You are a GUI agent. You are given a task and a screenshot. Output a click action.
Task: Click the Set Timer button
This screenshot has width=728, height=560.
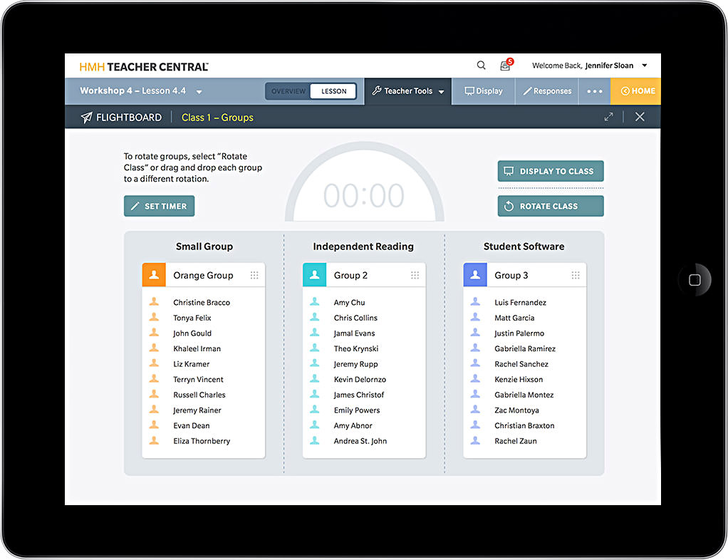click(159, 207)
